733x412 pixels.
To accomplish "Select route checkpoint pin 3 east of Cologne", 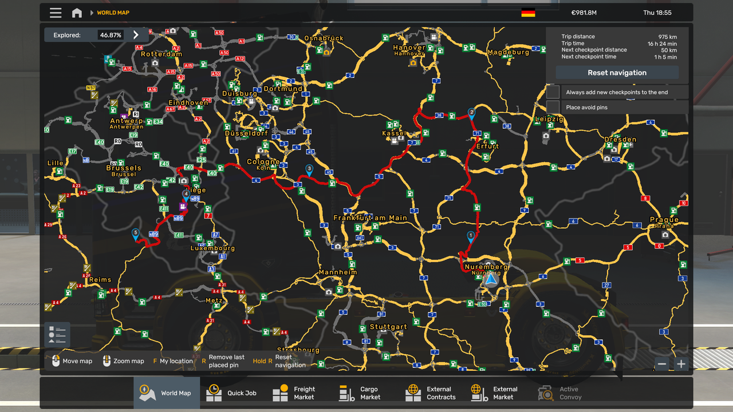I will point(309,170).
